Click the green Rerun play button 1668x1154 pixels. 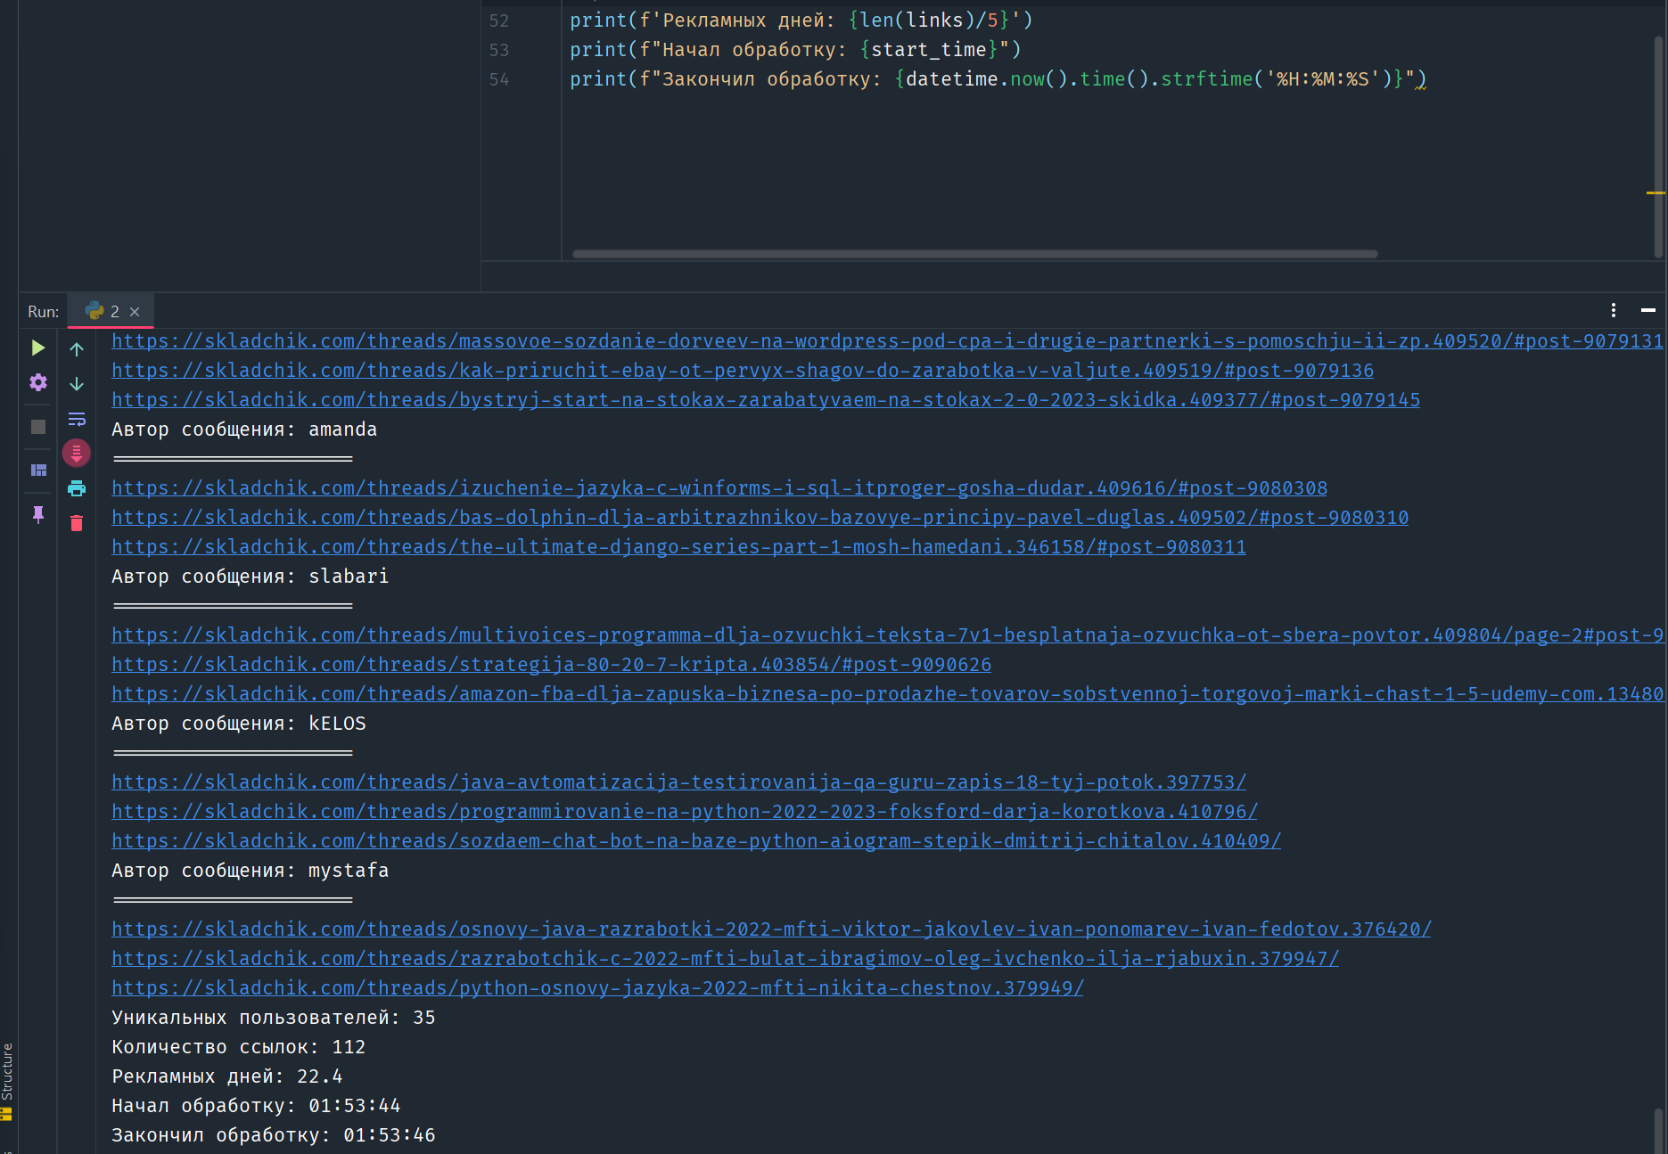click(37, 348)
